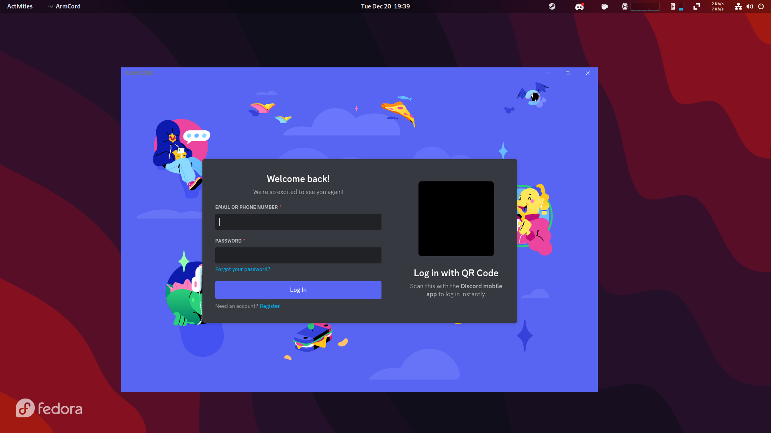This screenshot has height=433, width=771.
Task: Open the power menu icon
Action: coord(761,6)
